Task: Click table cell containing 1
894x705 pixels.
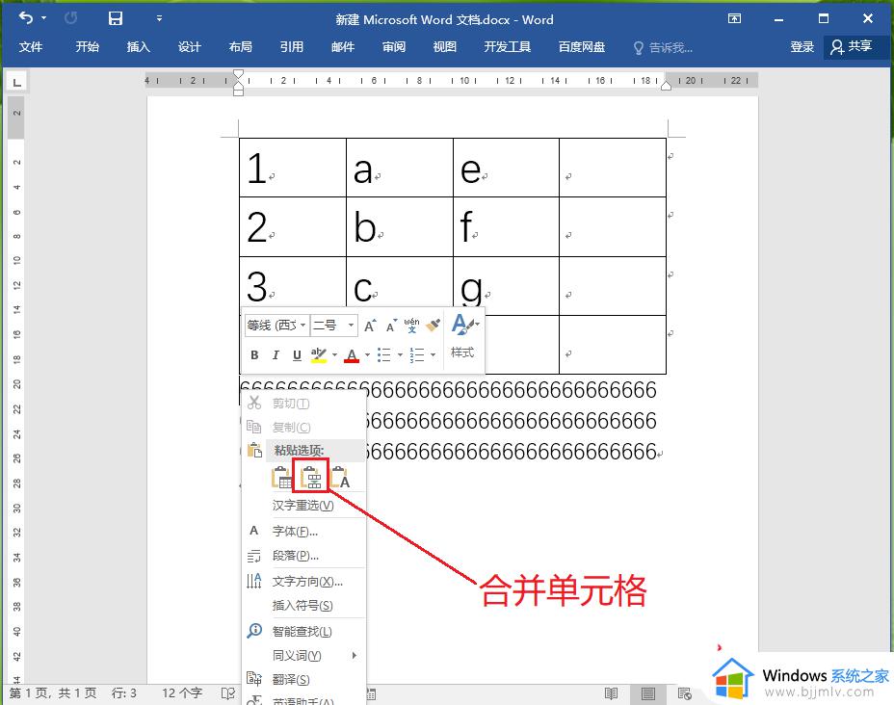Action: (x=293, y=168)
